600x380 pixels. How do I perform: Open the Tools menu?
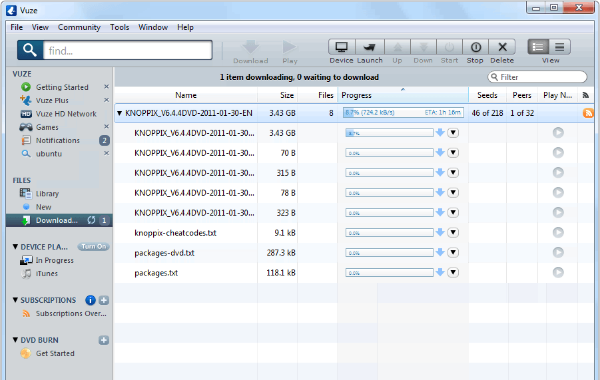pyautogui.click(x=119, y=27)
